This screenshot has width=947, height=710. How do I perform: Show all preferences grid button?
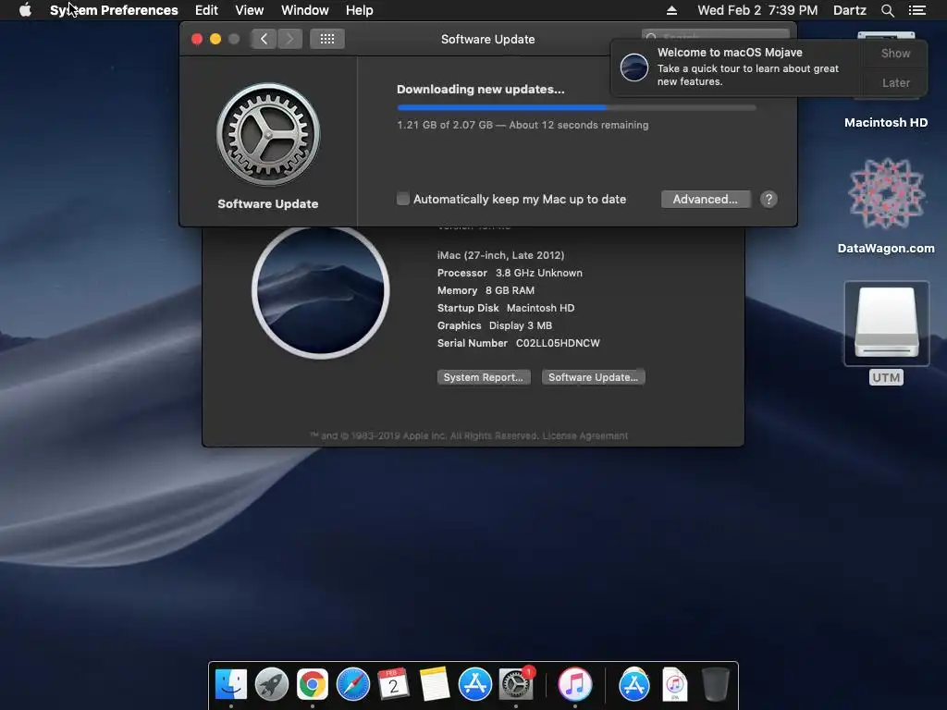[x=327, y=39]
